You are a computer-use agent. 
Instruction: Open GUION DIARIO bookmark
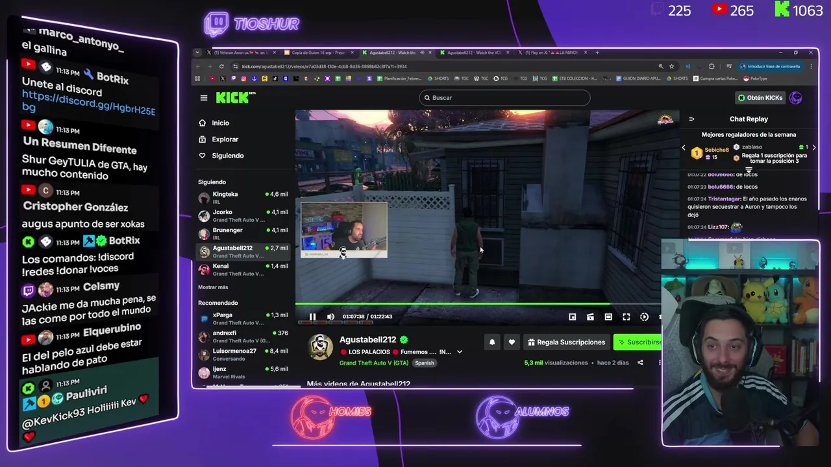[638, 78]
